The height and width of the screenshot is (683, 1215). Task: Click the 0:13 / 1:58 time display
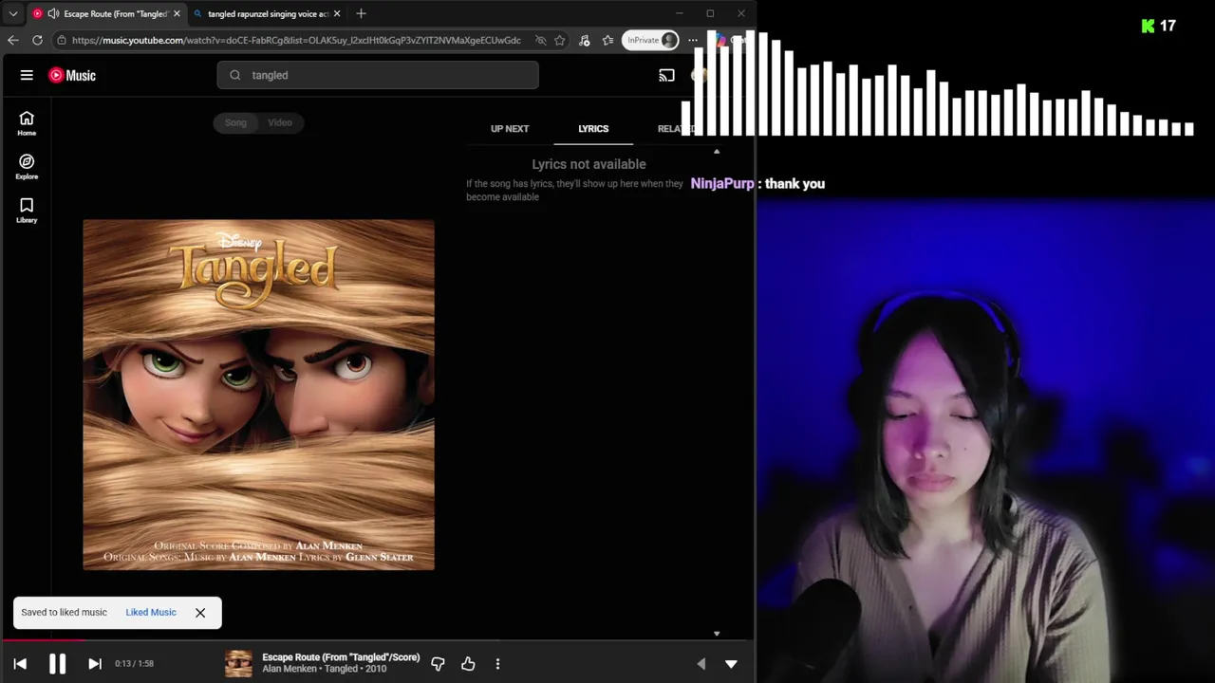(x=134, y=664)
